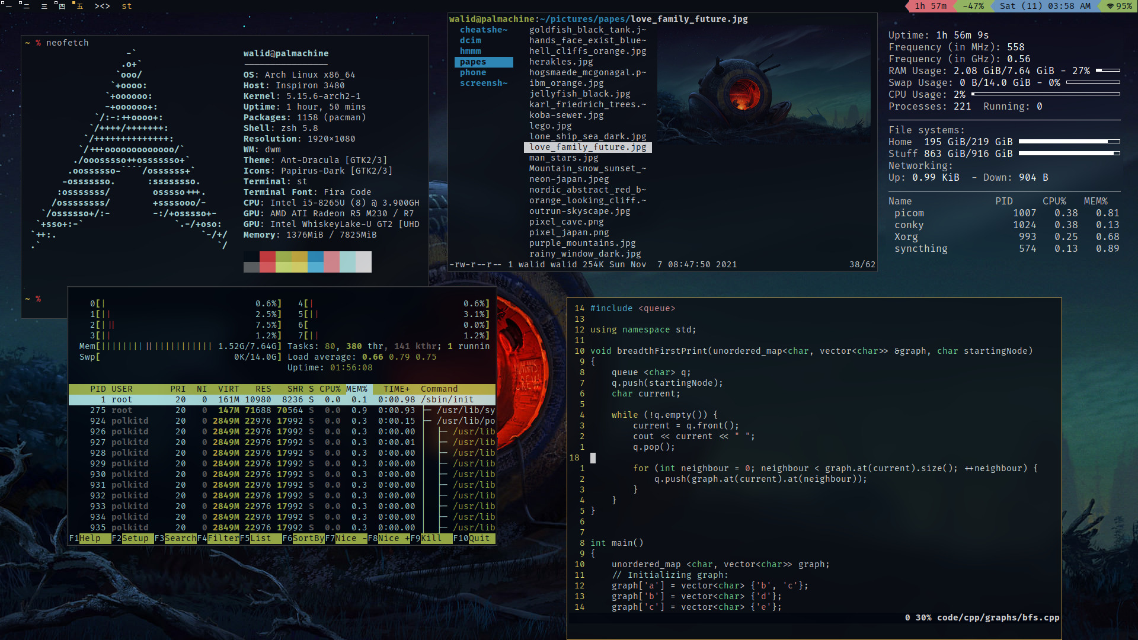Click the ><> layout symbol
This screenshot has height=640, width=1138.
point(102,6)
